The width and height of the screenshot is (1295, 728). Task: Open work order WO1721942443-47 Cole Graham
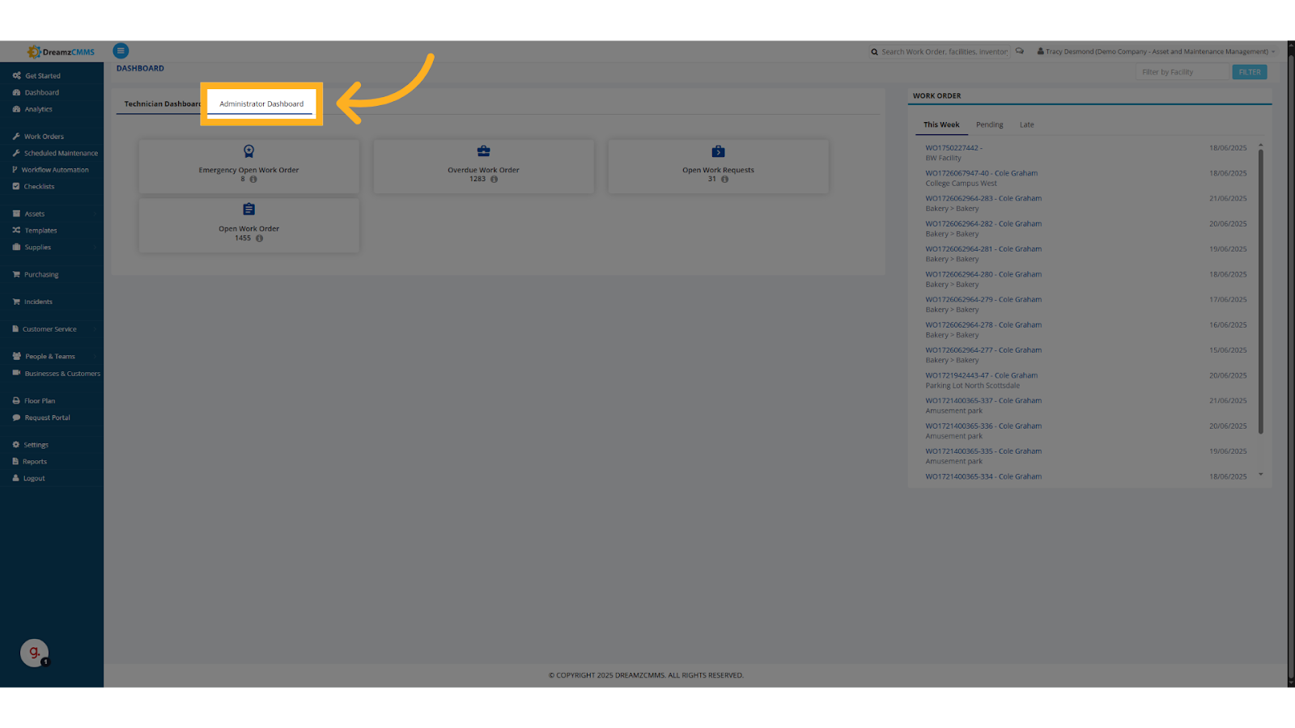[982, 375]
